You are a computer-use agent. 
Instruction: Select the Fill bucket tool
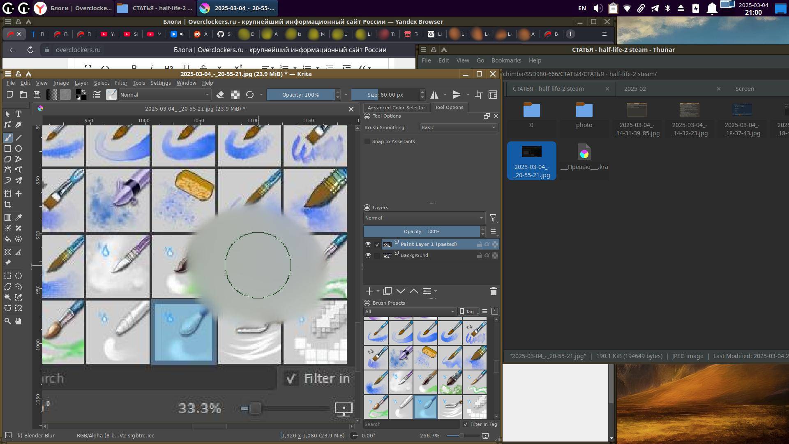pos(8,239)
